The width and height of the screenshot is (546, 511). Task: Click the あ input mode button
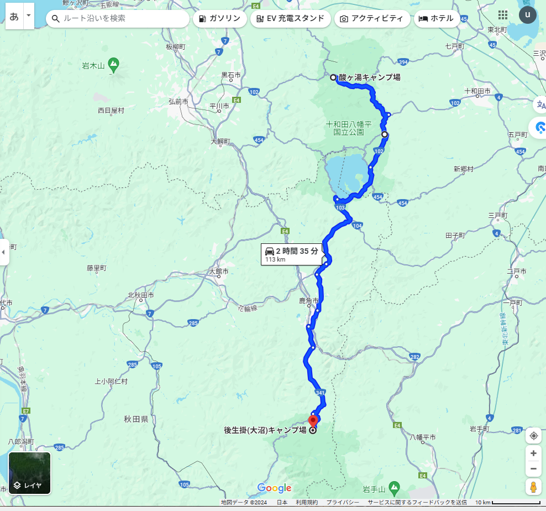click(x=14, y=16)
